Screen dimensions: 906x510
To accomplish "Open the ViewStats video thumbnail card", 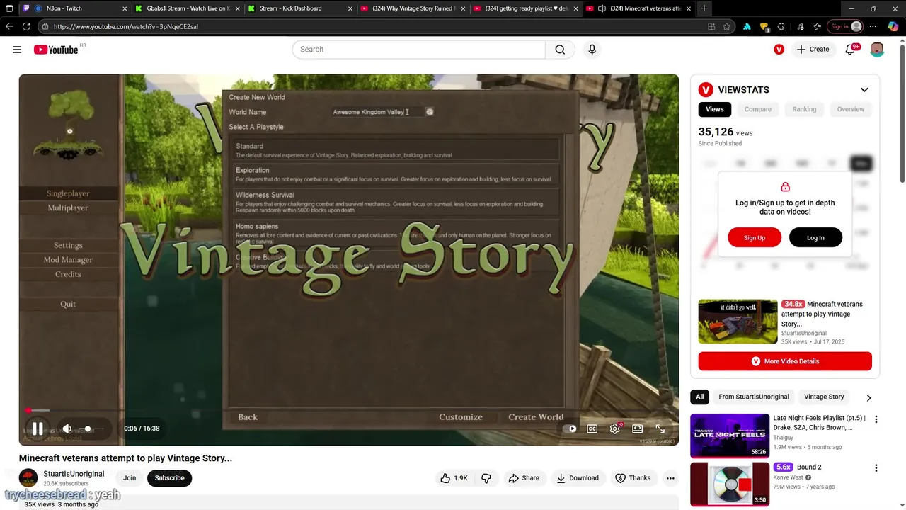I will (x=738, y=322).
